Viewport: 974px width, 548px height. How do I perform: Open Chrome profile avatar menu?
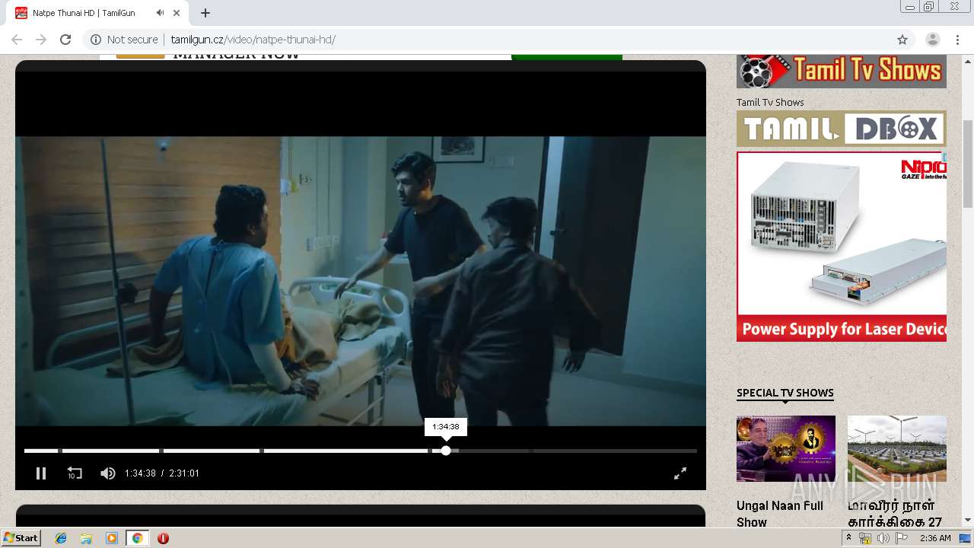[x=932, y=40]
